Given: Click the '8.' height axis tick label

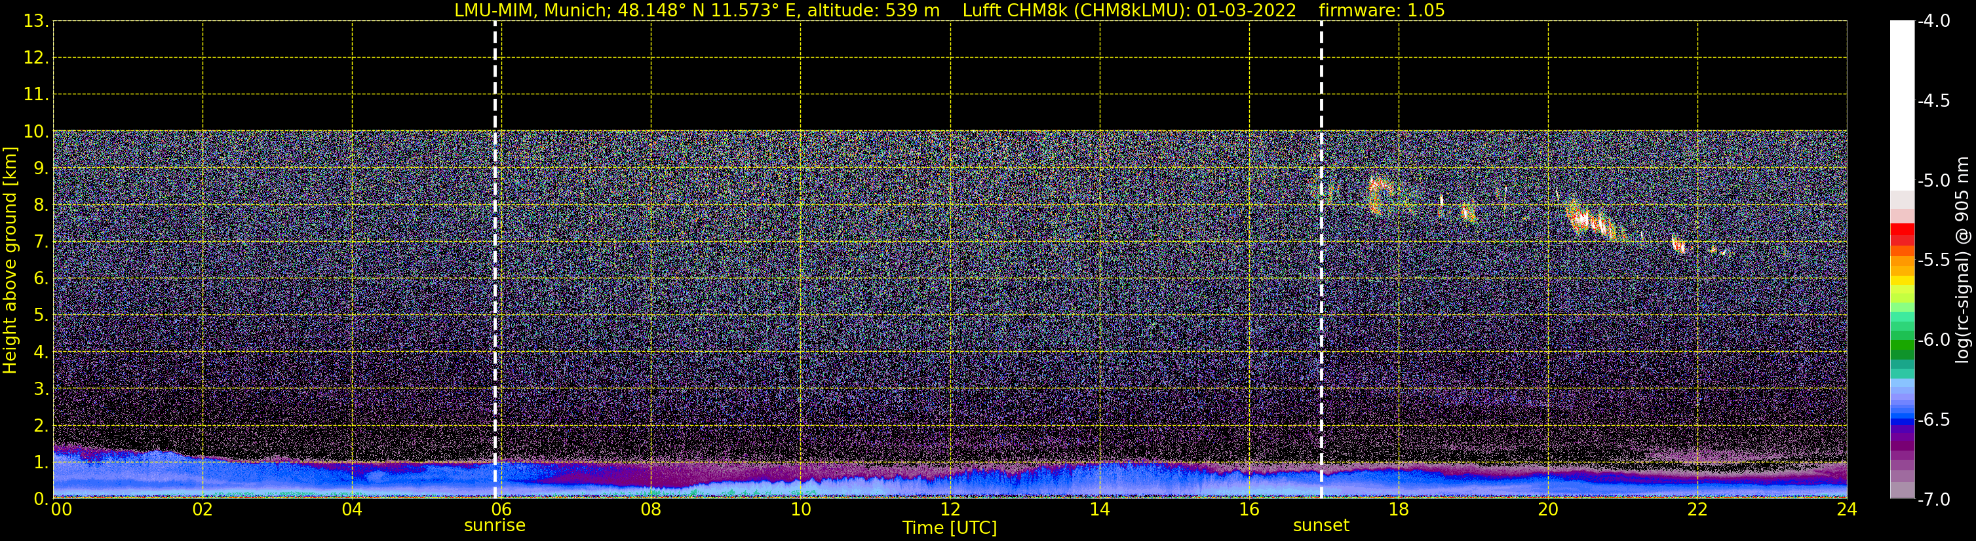Looking at the screenshot, I should click(41, 206).
